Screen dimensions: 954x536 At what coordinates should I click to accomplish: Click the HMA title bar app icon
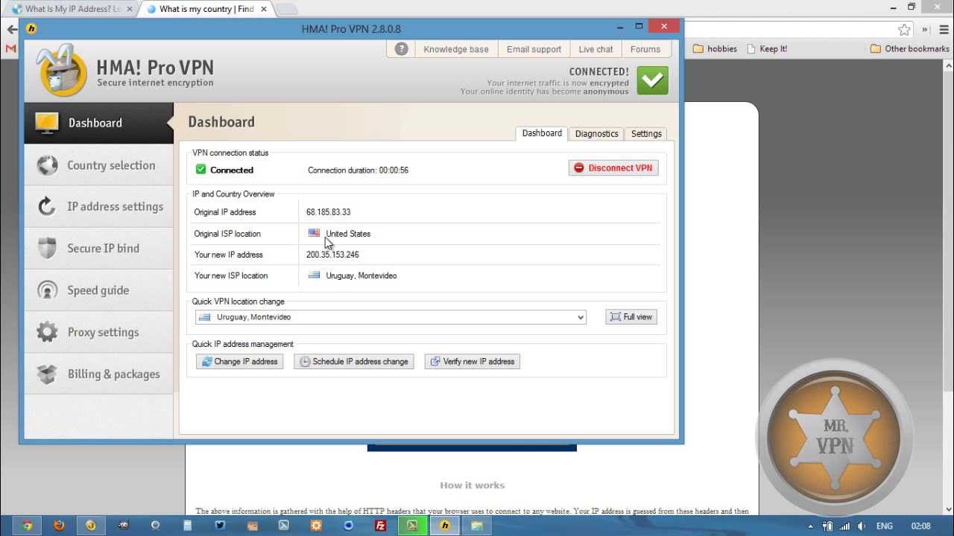(x=31, y=28)
